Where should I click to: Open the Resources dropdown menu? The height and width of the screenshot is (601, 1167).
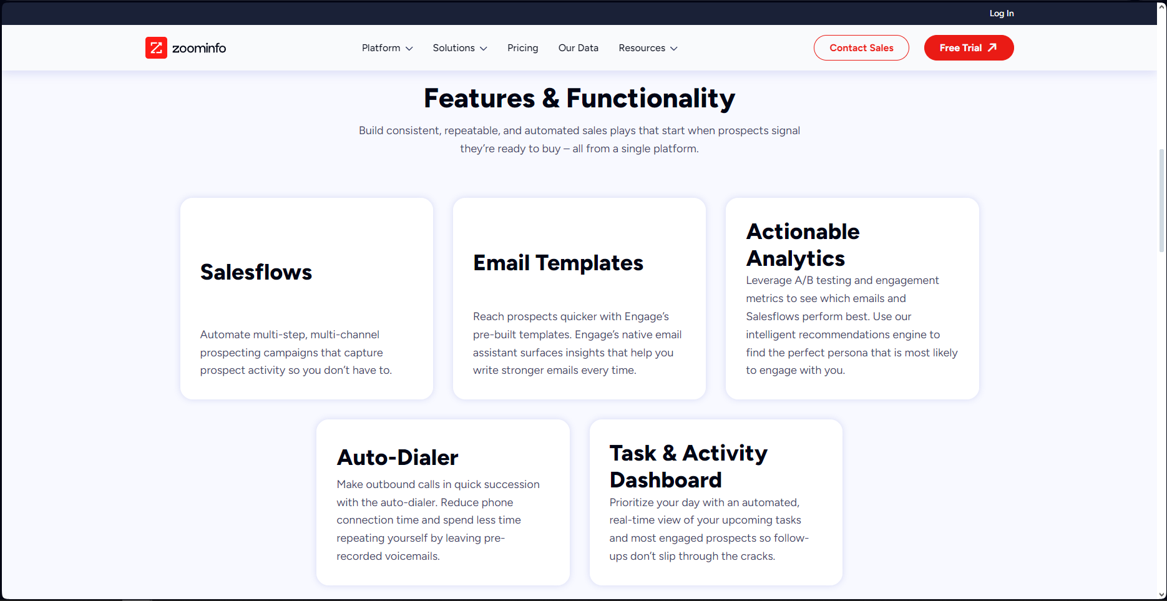pos(642,48)
